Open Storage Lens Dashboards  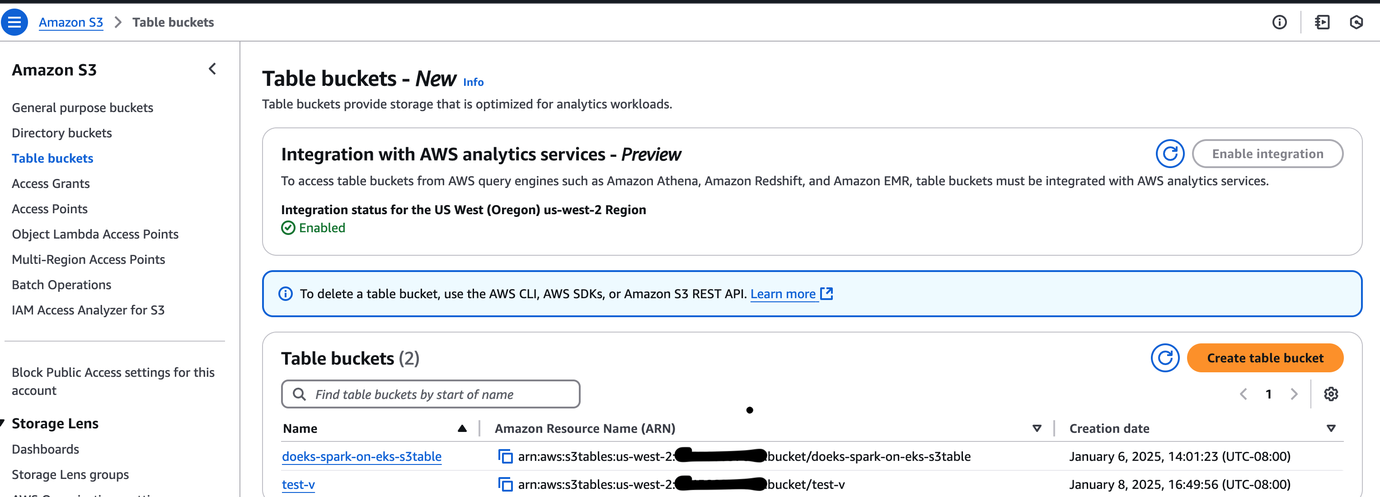46,449
